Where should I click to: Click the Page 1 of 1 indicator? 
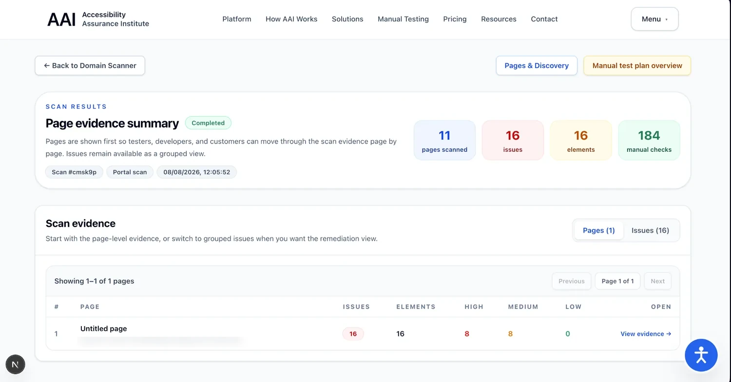click(617, 281)
